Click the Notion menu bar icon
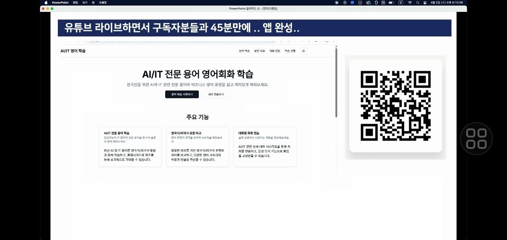 tap(383, 2)
